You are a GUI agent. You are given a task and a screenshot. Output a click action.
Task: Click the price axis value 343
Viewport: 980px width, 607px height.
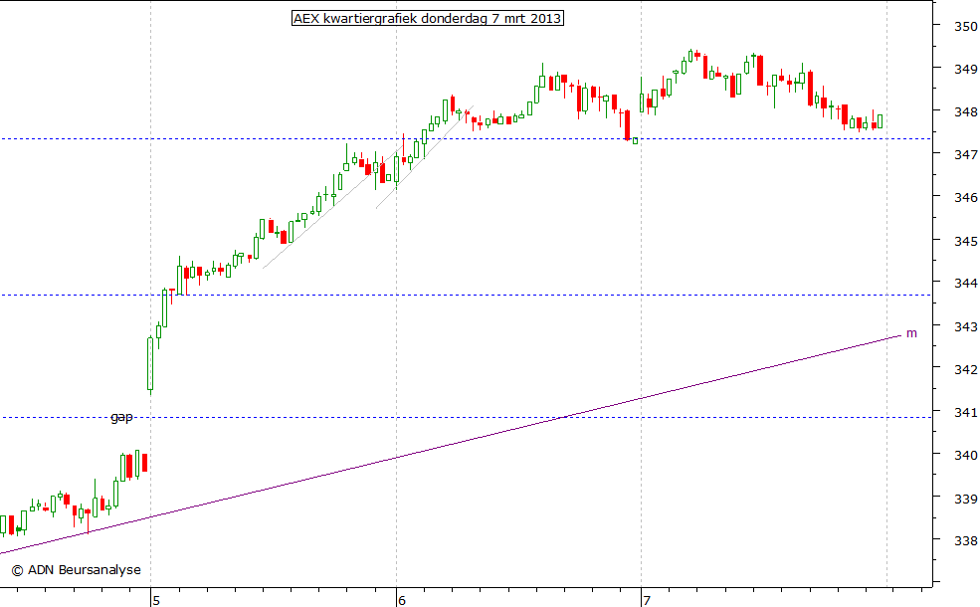point(966,326)
